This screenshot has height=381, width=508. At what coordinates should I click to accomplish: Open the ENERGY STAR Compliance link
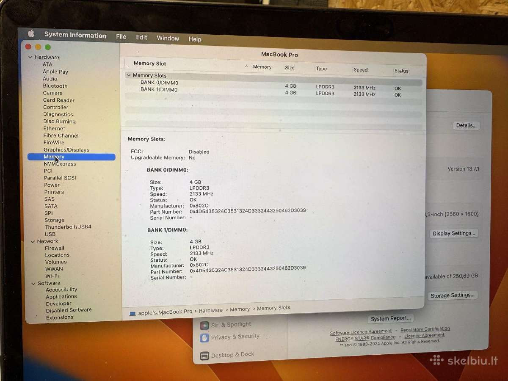[x=365, y=338]
